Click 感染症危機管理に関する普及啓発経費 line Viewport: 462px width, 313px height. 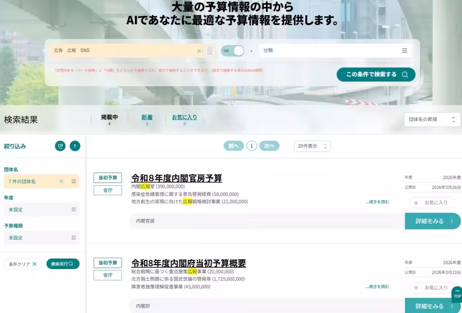pyautogui.click(x=185, y=194)
